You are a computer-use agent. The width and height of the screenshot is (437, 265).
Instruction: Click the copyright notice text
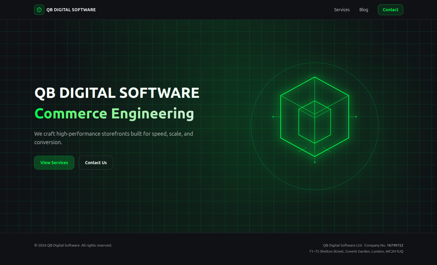[73, 245]
